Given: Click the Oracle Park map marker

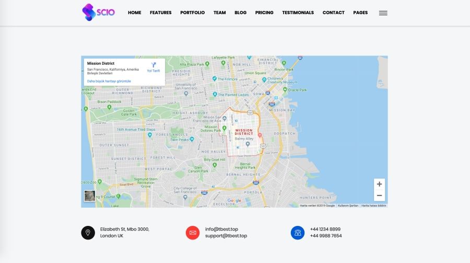Looking at the screenshot, I should (285, 89).
